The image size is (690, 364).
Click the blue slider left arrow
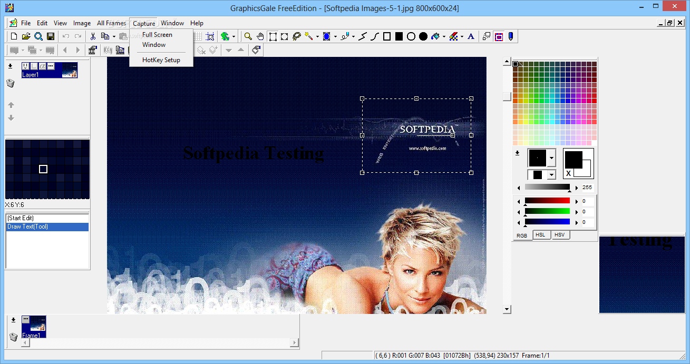(x=519, y=222)
